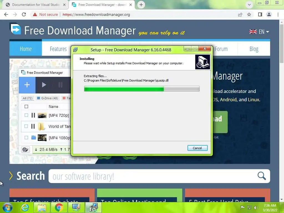Open the tab search chevron dropdown
This screenshot has width=284, height=213.
(249, 5)
